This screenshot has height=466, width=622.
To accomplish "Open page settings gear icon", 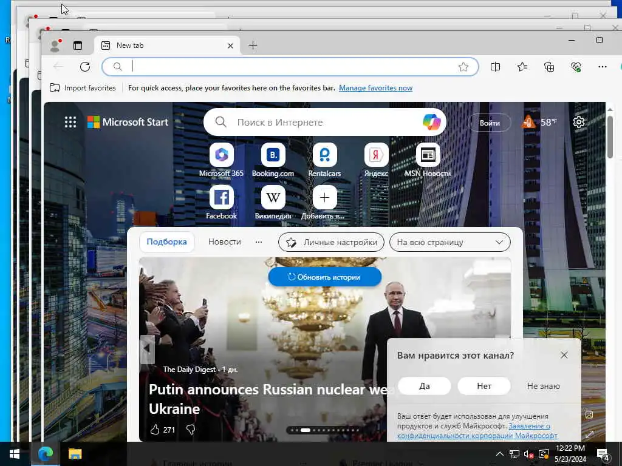I will click(x=579, y=122).
